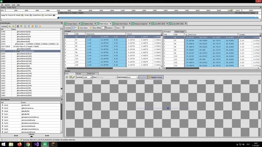Open the Solid Shading dropdown

pyautogui.click(x=133, y=77)
